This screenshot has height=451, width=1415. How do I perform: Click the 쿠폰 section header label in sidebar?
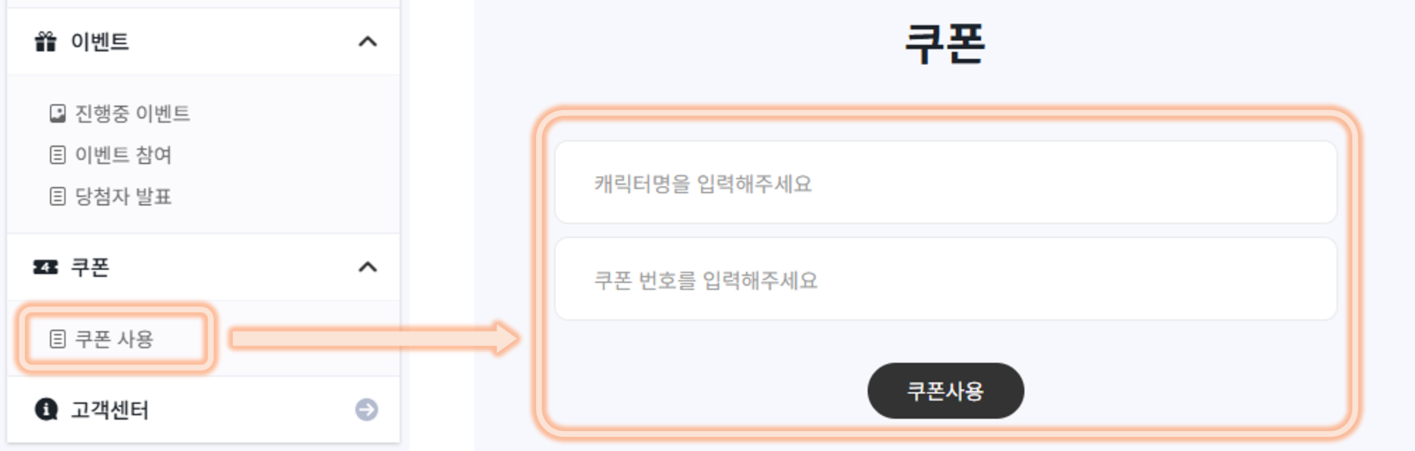coord(90,268)
